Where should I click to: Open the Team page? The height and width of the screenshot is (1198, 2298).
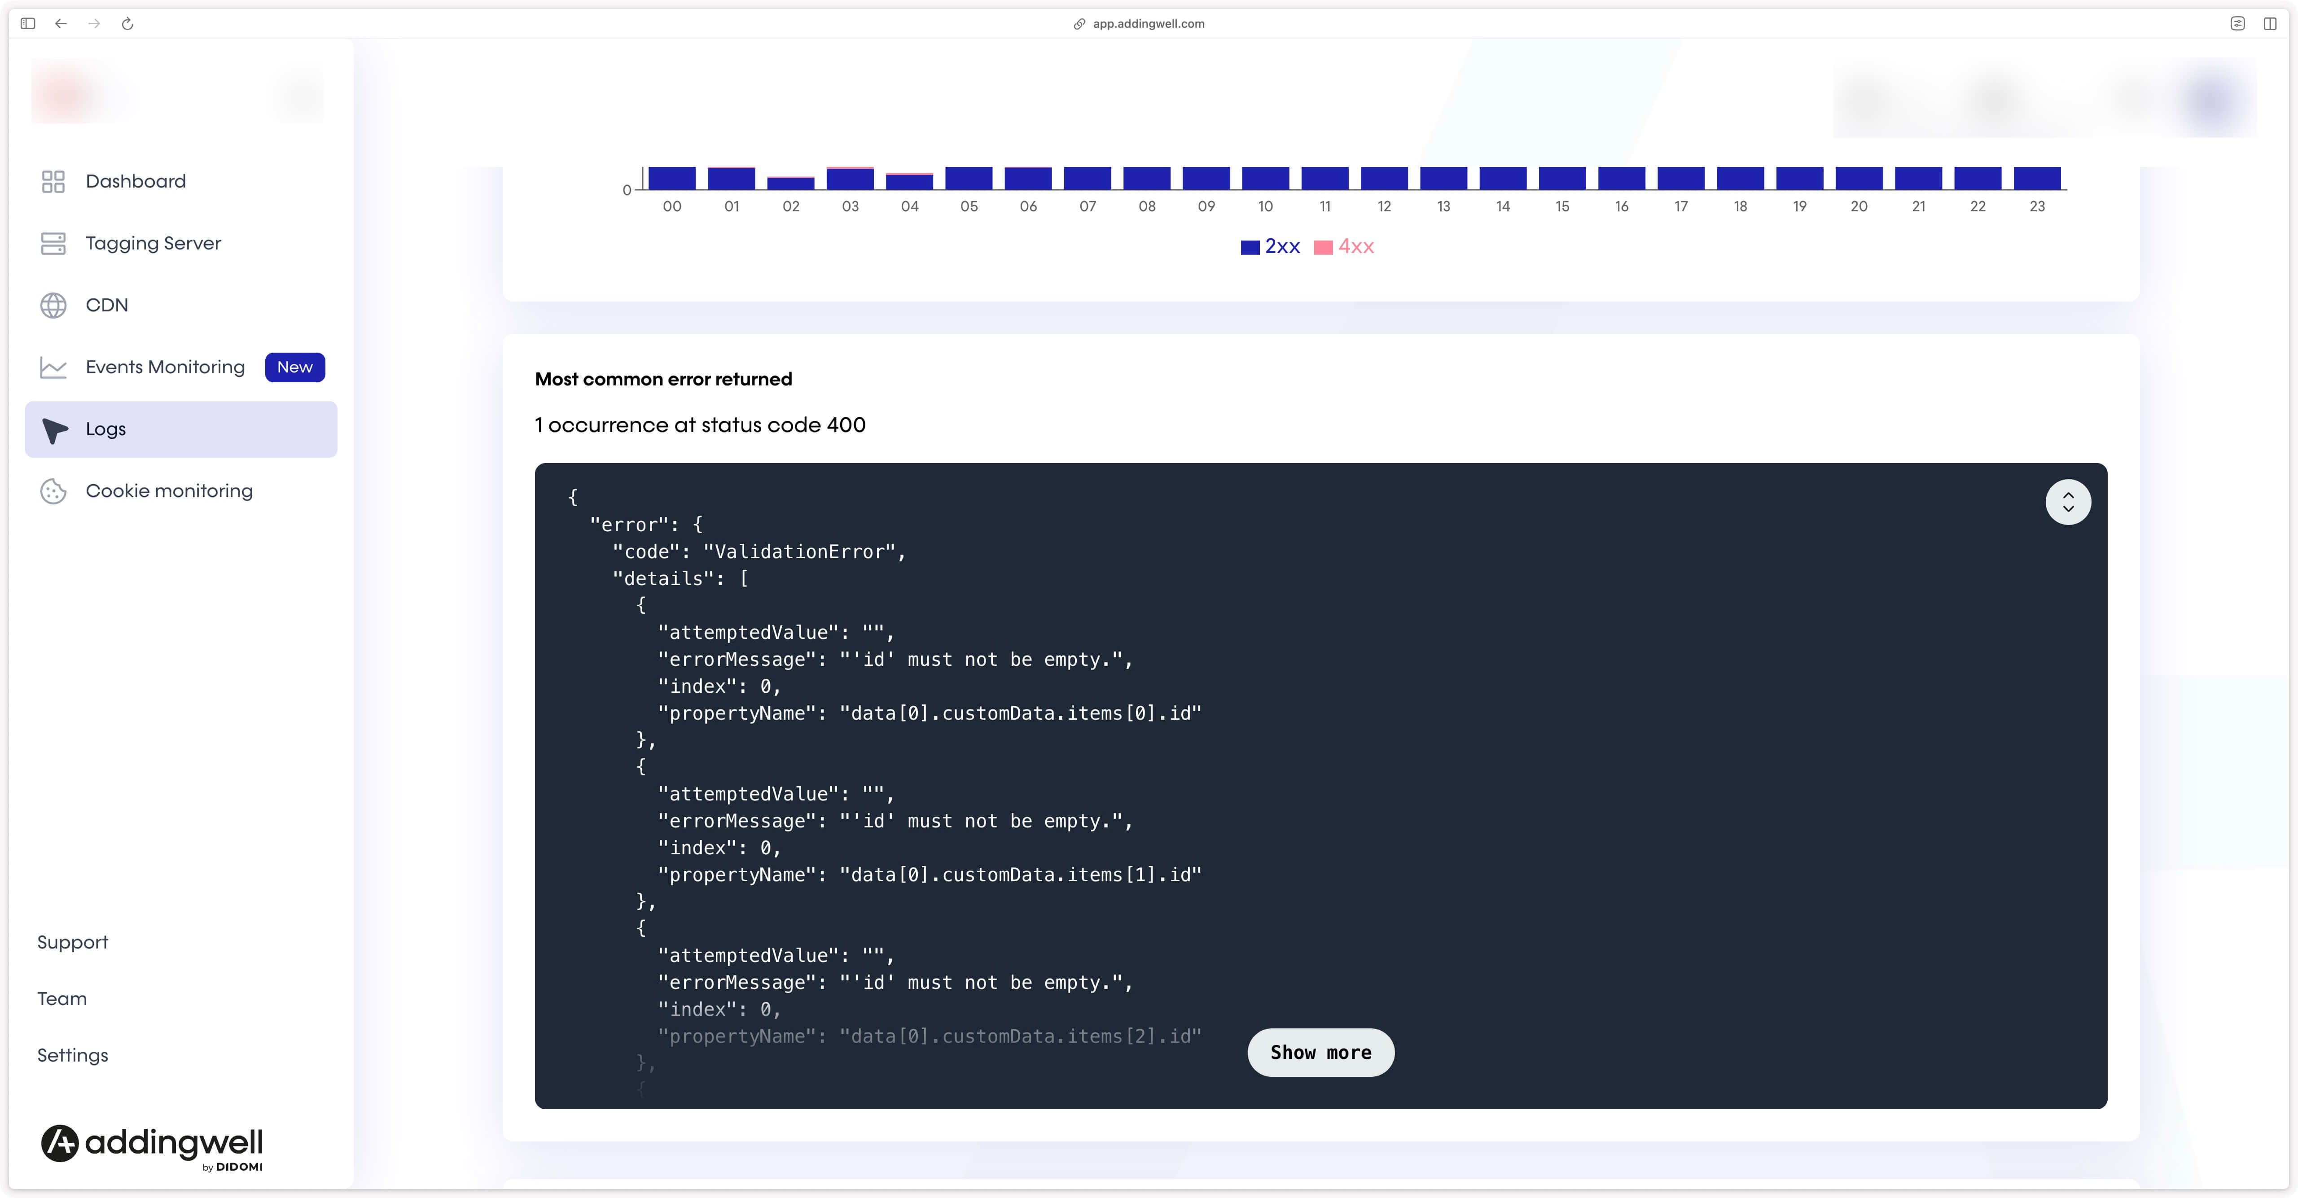pos(62,999)
